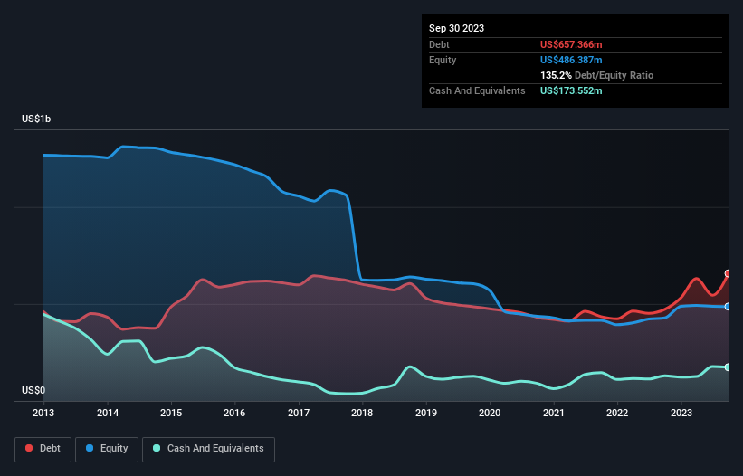This screenshot has width=743, height=476.
Task: Click the 2018 x-axis label
Action: point(362,413)
